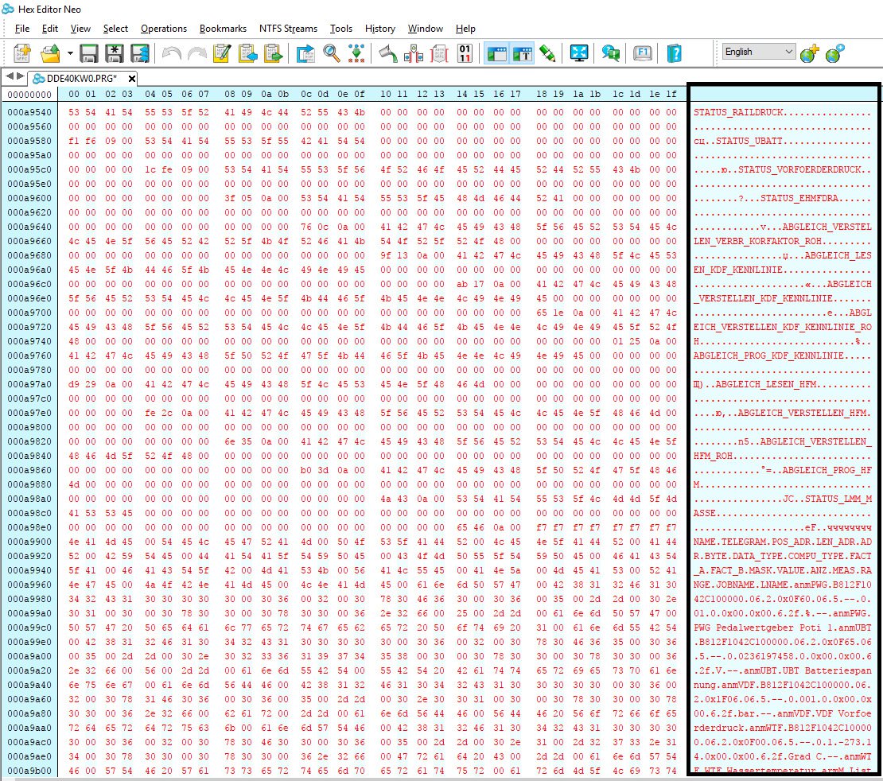Click text 'ABGLEICH_LESEN_HFM' in the ASCII pane
Viewport: 883px width, 781px height.
tap(766, 385)
